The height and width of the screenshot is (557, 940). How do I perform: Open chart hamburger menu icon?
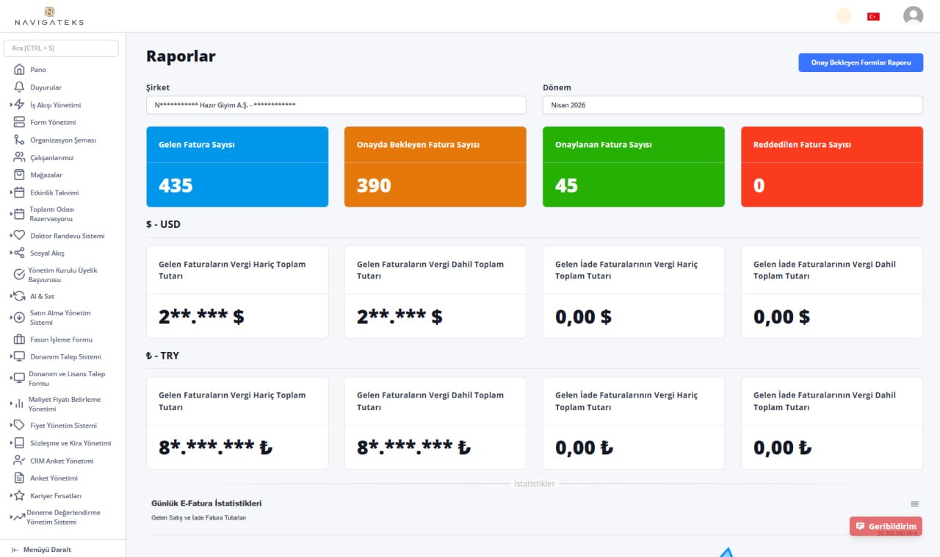pyautogui.click(x=914, y=503)
